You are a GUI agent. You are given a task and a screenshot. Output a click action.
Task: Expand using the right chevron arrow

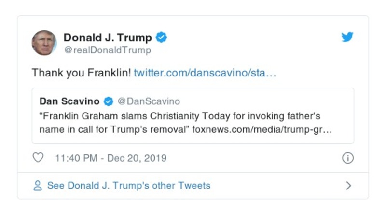point(348,186)
